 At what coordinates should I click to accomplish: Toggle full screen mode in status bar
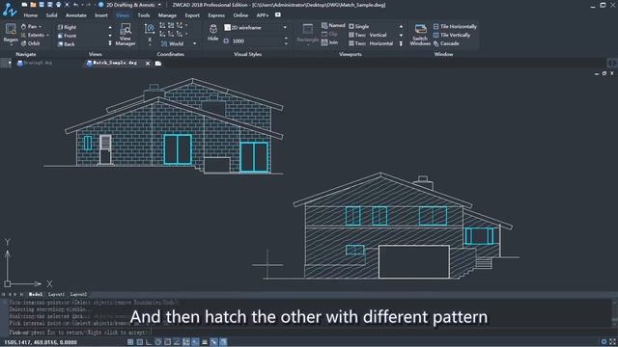click(613, 342)
